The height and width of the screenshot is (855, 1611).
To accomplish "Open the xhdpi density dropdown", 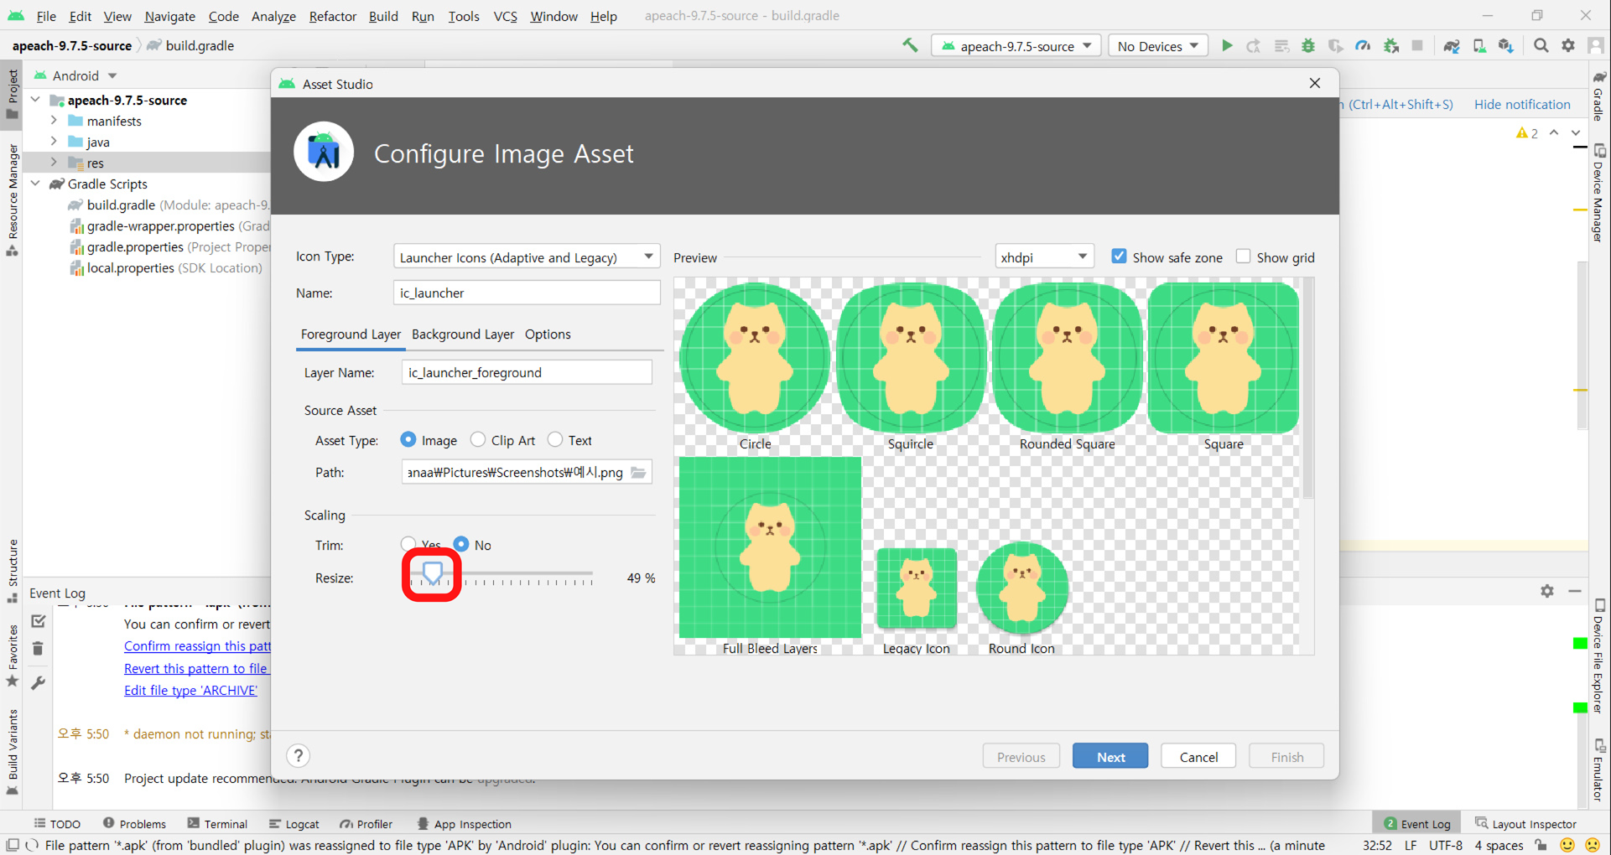I will click(x=1043, y=256).
